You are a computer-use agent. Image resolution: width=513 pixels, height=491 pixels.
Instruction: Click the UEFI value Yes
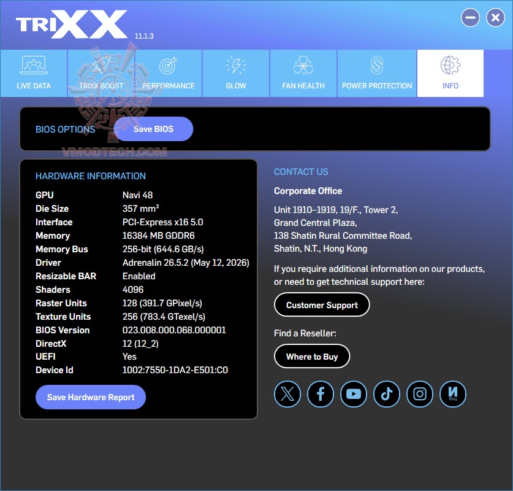[x=129, y=357]
